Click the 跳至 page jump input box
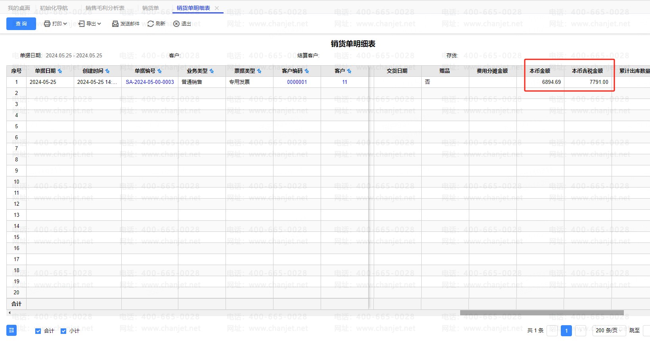The width and height of the screenshot is (650, 341). tap(647, 330)
